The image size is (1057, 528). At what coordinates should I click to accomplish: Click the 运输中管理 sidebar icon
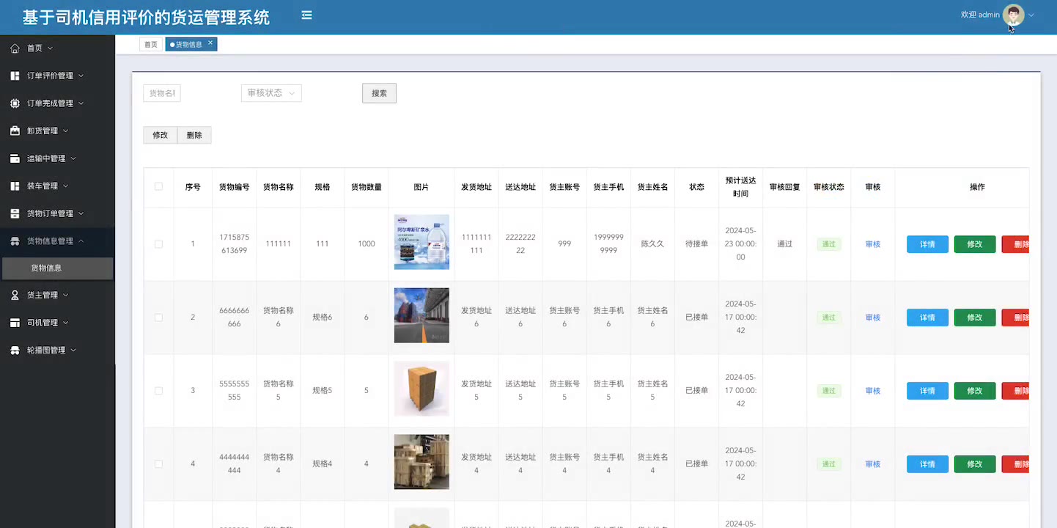click(x=15, y=158)
